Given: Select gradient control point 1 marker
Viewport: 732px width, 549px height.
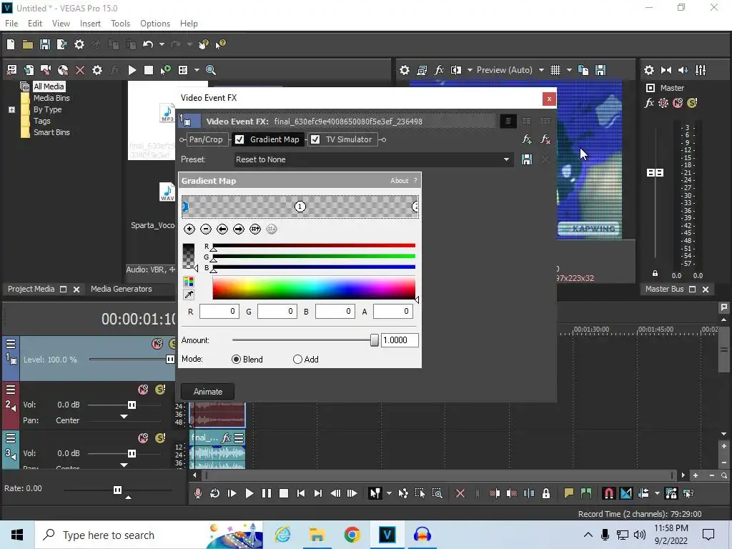Looking at the screenshot, I should tap(300, 207).
